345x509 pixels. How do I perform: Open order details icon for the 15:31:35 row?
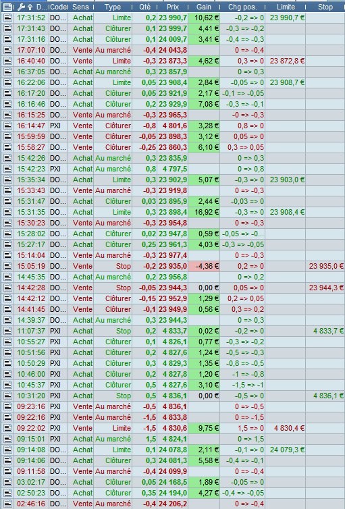(x=8, y=212)
